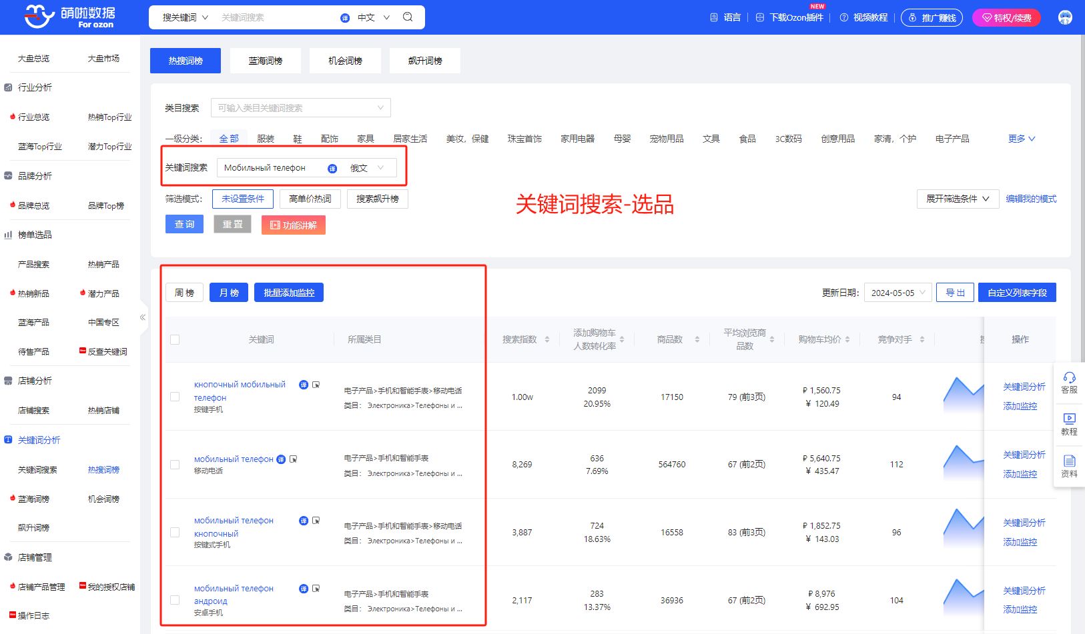Open user avatar in top-right corner
The image size is (1085, 634).
click(1065, 17)
